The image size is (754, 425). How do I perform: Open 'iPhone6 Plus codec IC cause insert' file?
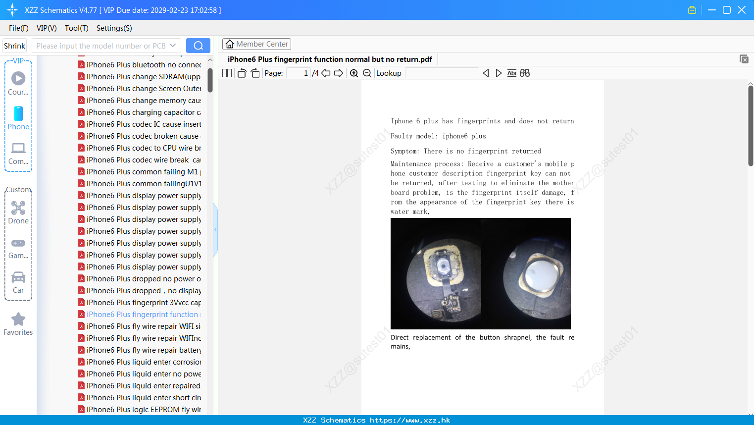coord(140,124)
